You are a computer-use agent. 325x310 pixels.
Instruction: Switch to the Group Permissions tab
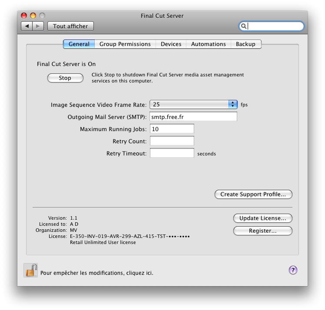(125, 44)
